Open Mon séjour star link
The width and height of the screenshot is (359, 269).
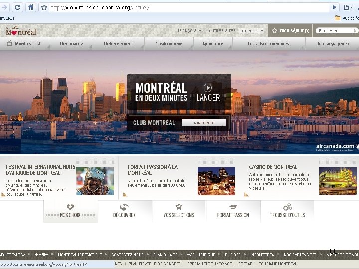(x=290, y=30)
